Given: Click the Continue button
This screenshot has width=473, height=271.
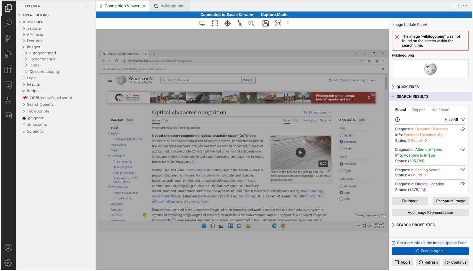Looking at the screenshot, I should click(x=456, y=262).
